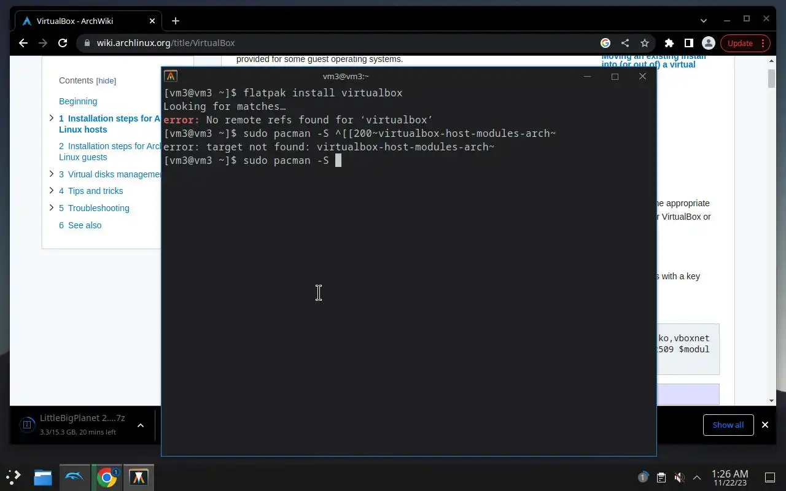Jump to See also section

tap(80, 225)
